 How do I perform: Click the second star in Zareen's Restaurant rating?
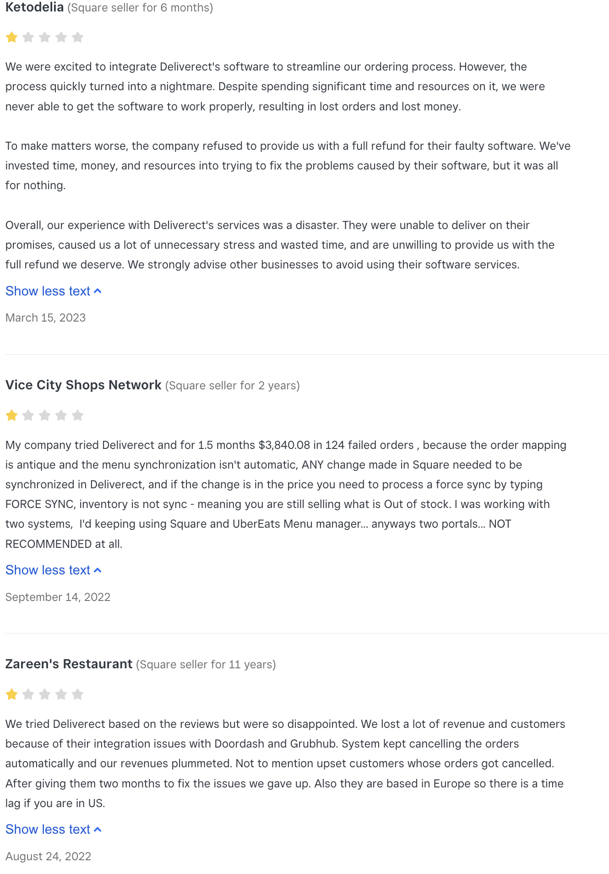28,694
